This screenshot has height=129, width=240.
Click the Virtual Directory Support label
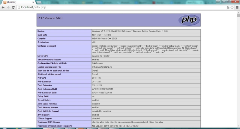pyautogui.click(x=49, y=60)
